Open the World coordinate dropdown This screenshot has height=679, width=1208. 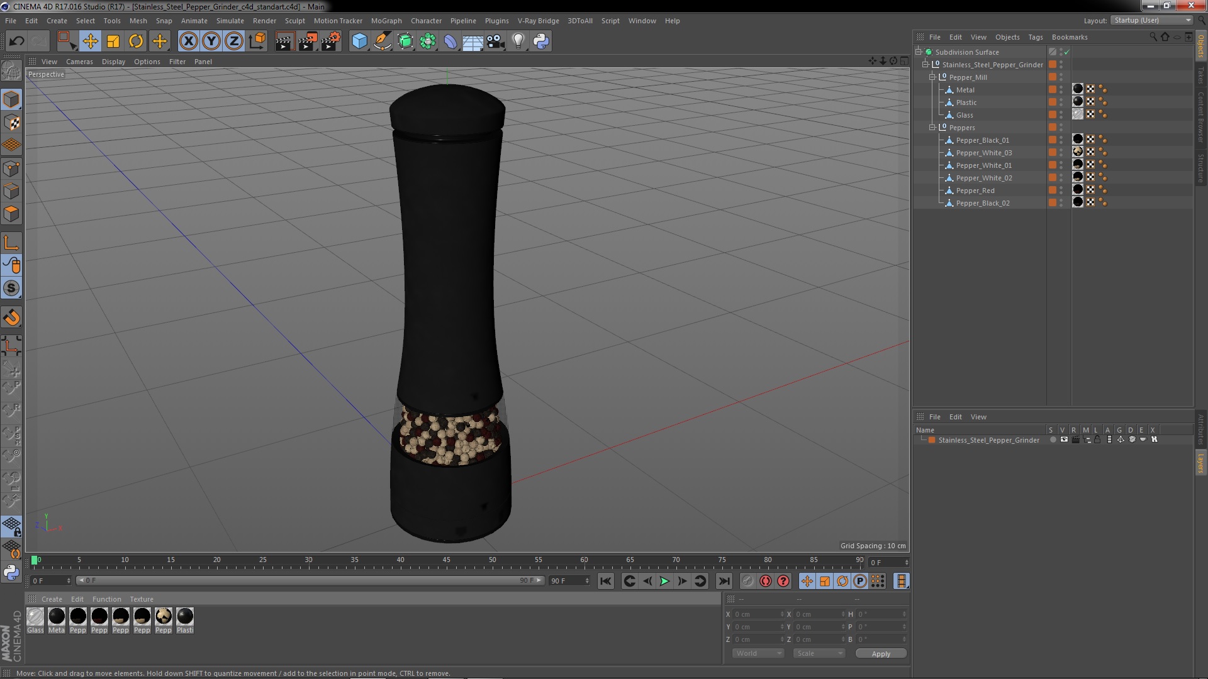758,654
